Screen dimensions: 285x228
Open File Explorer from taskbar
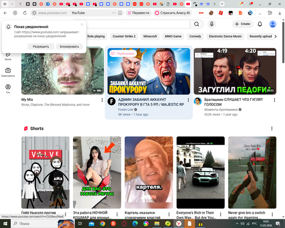click(x=157, y=223)
